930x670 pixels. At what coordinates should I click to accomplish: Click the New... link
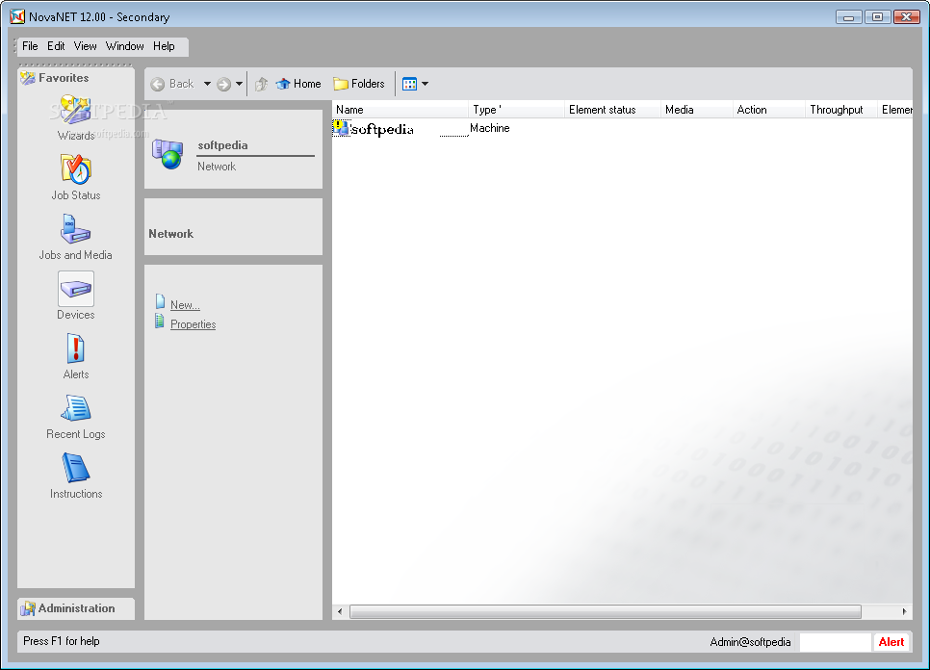pos(185,305)
